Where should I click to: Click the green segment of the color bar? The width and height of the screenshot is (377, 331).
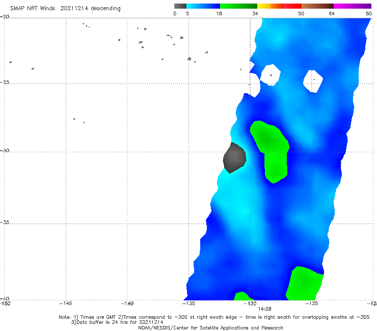pyautogui.click(x=238, y=6)
